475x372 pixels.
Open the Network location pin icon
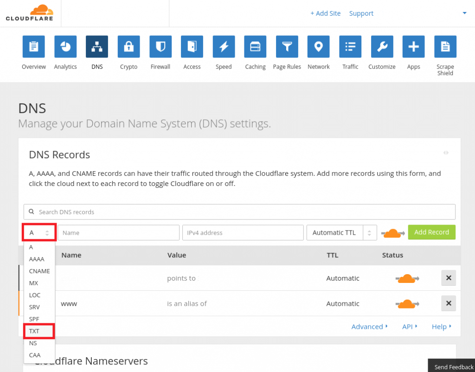(x=319, y=46)
